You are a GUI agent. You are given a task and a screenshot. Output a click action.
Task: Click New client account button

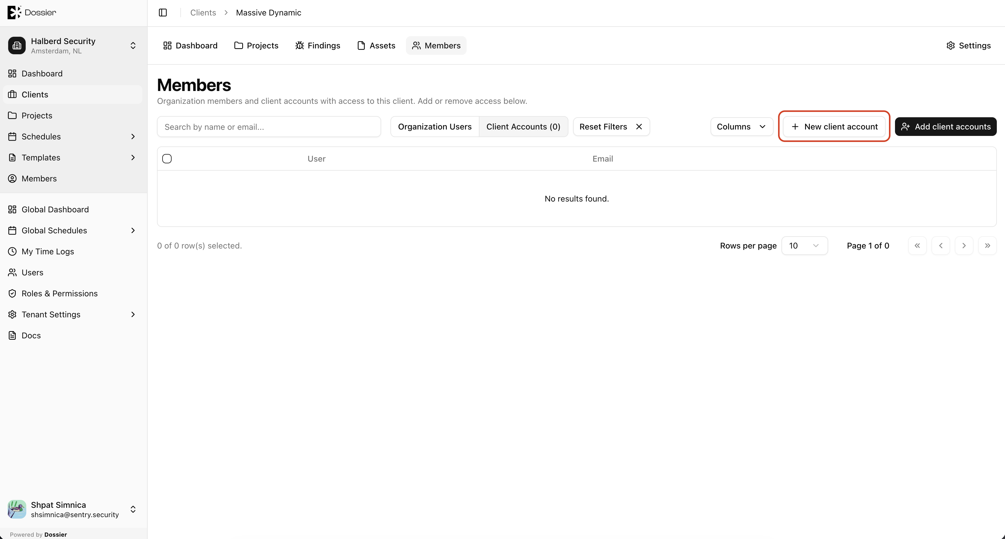click(834, 127)
